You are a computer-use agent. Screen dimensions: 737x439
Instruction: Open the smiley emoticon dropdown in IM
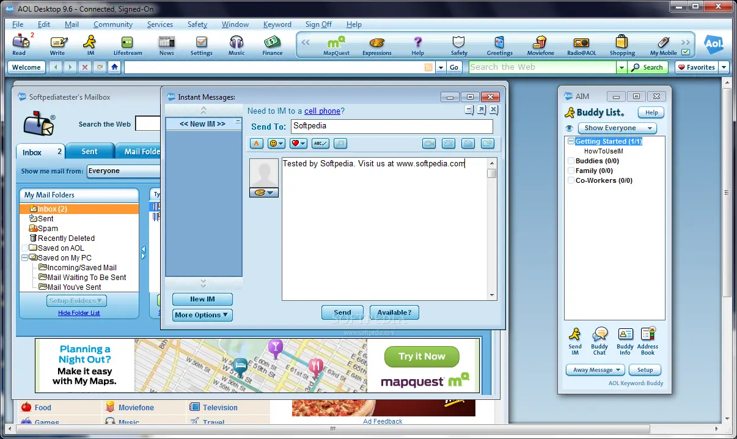(x=276, y=143)
